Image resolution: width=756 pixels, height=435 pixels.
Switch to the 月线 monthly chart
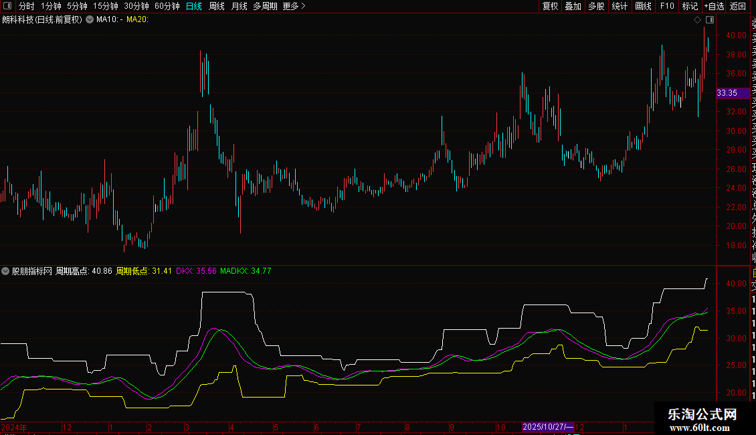click(239, 6)
